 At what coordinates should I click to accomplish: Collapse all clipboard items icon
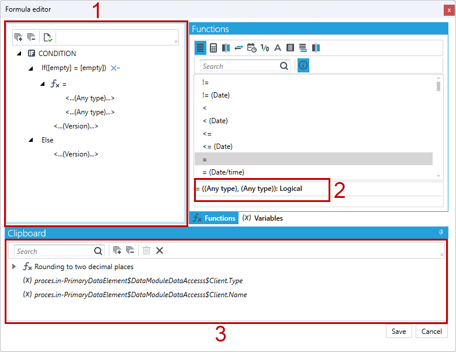pyautogui.click(x=130, y=250)
